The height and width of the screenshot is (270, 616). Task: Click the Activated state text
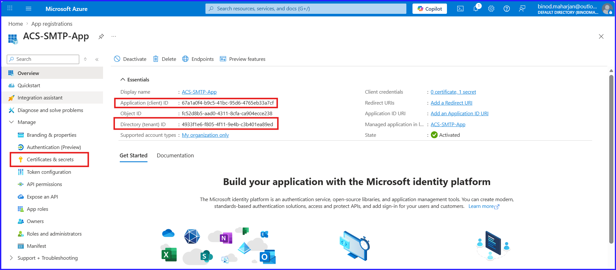(x=449, y=135)
